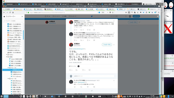Open Twitter profile avatar menu
This screenshot has height=98, width=174.
(130, 16)
